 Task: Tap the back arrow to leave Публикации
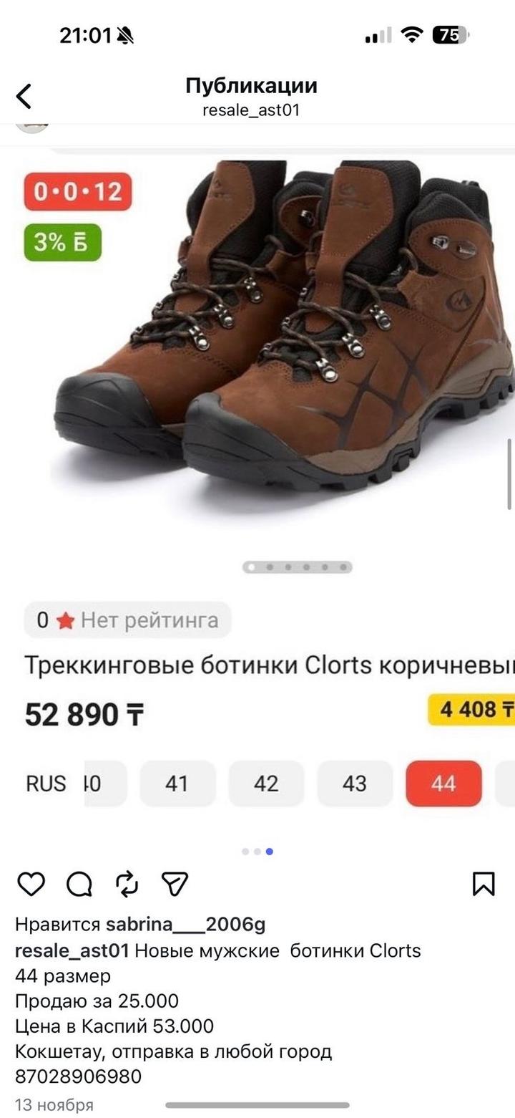coord(24,96)
